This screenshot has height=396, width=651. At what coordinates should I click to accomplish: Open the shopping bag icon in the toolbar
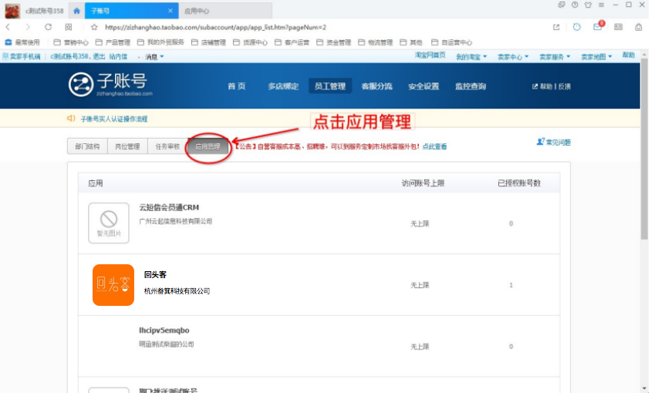click(x=639, y=27)
